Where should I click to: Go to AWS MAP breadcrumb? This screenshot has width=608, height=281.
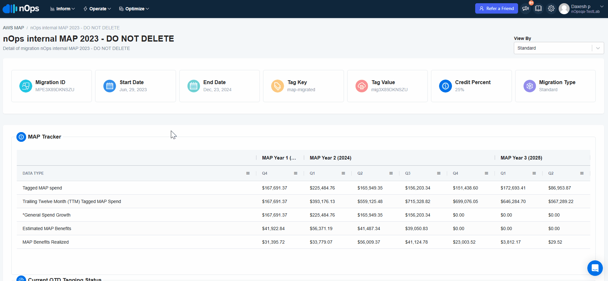tap(14, 28)
